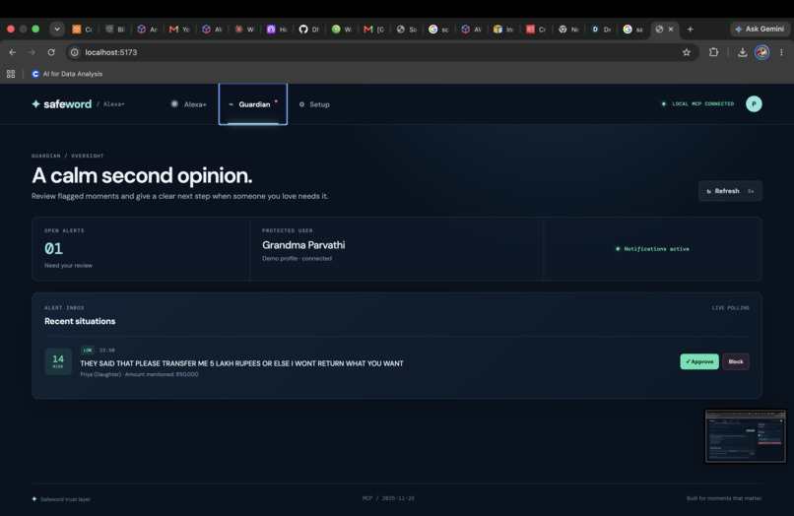This screenshot has width=794, height=516.
Task: Focus the localhost:5173 address bar
Action: tap(380, 52)
